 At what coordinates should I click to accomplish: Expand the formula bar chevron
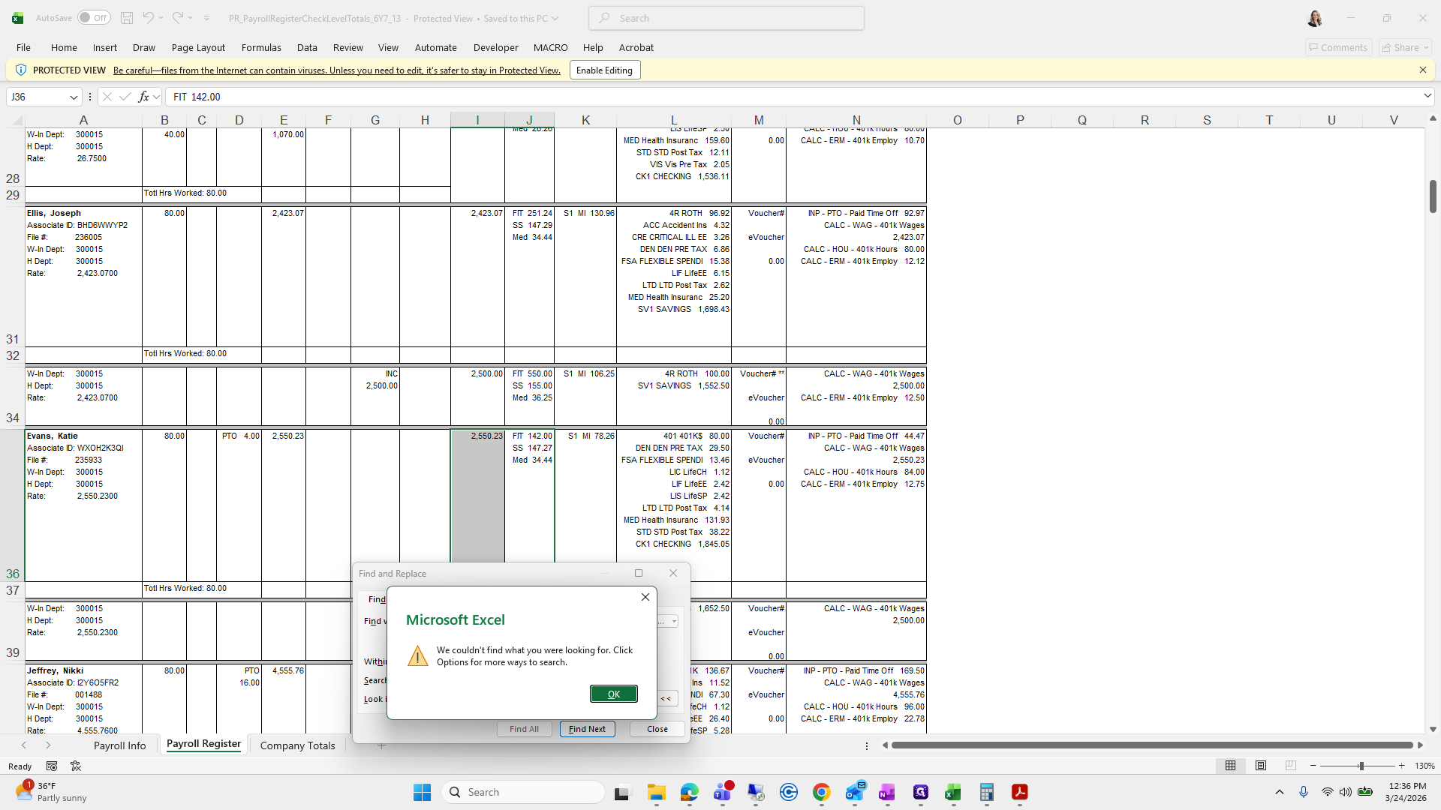tap(1427, 96)
